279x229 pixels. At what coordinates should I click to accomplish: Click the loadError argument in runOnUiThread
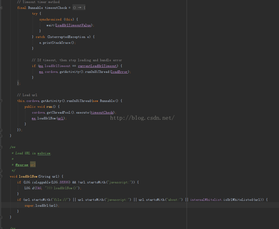(x=119, y=72)
